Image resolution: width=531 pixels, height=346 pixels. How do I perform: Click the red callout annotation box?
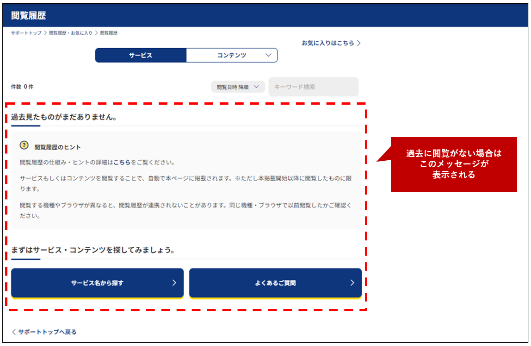click(x=453, y=164)
